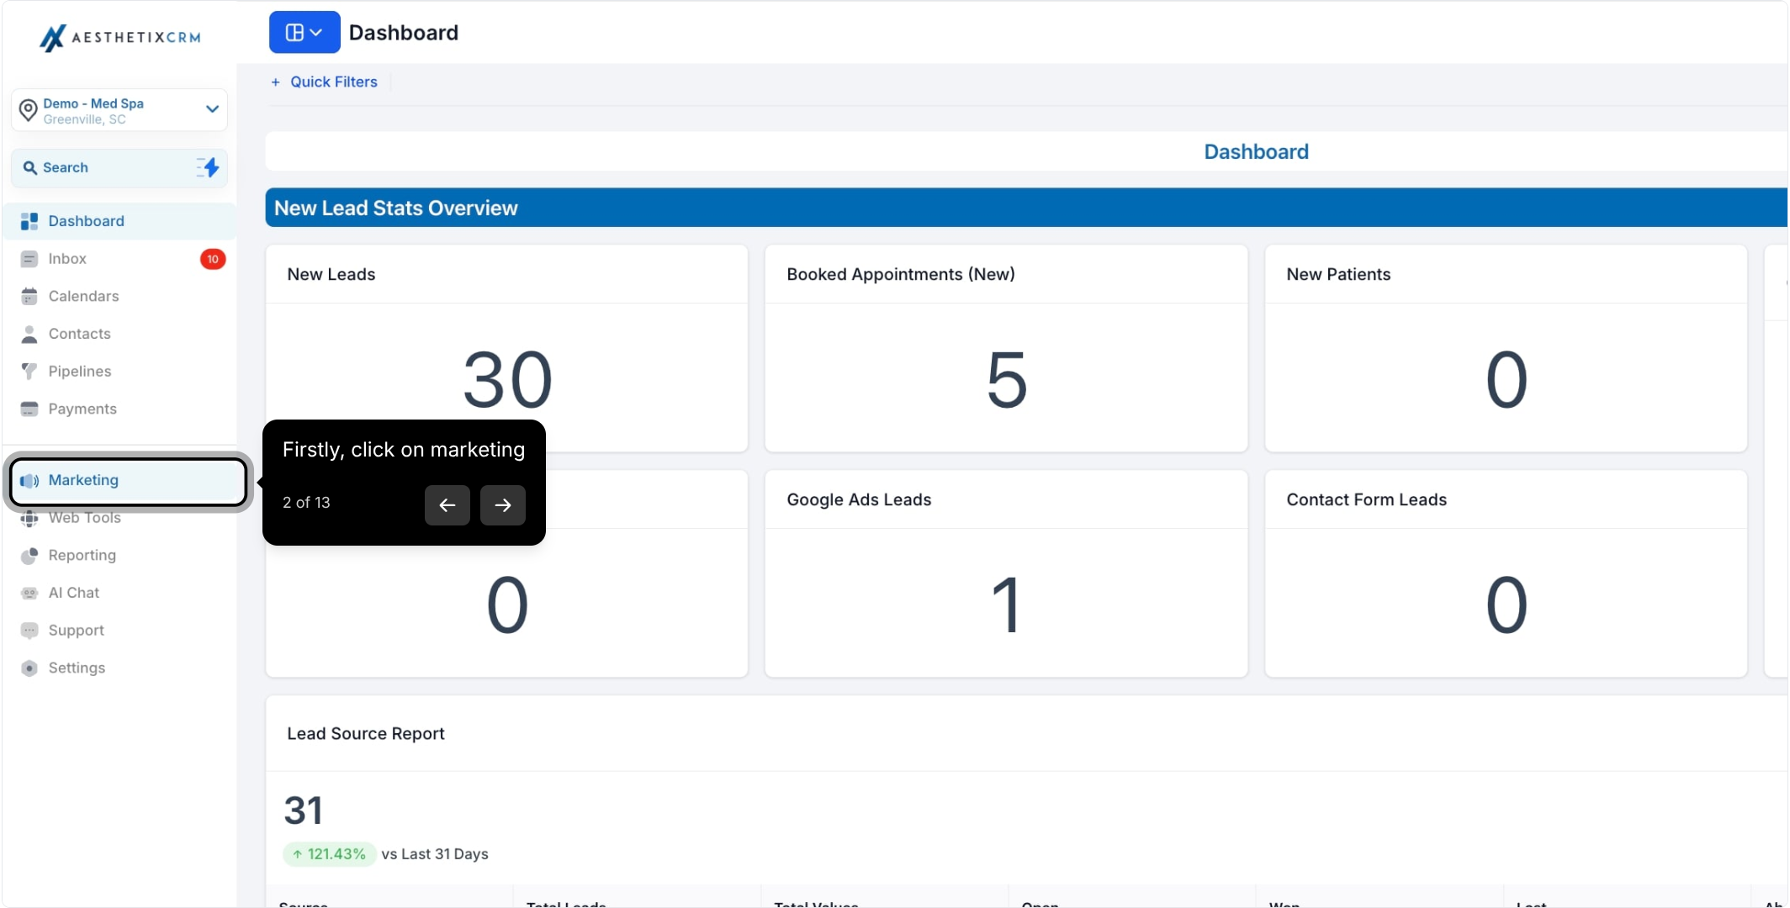
Task: Click the Contact Form Leads card title
Action: [x=1367, y=499]
